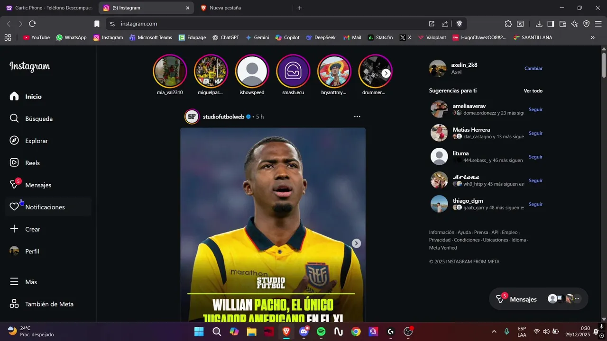Switch to Nueva pestaña tab
Viewport: 607px width, 341px height.
pyautogui.click(x=242, y=8)
